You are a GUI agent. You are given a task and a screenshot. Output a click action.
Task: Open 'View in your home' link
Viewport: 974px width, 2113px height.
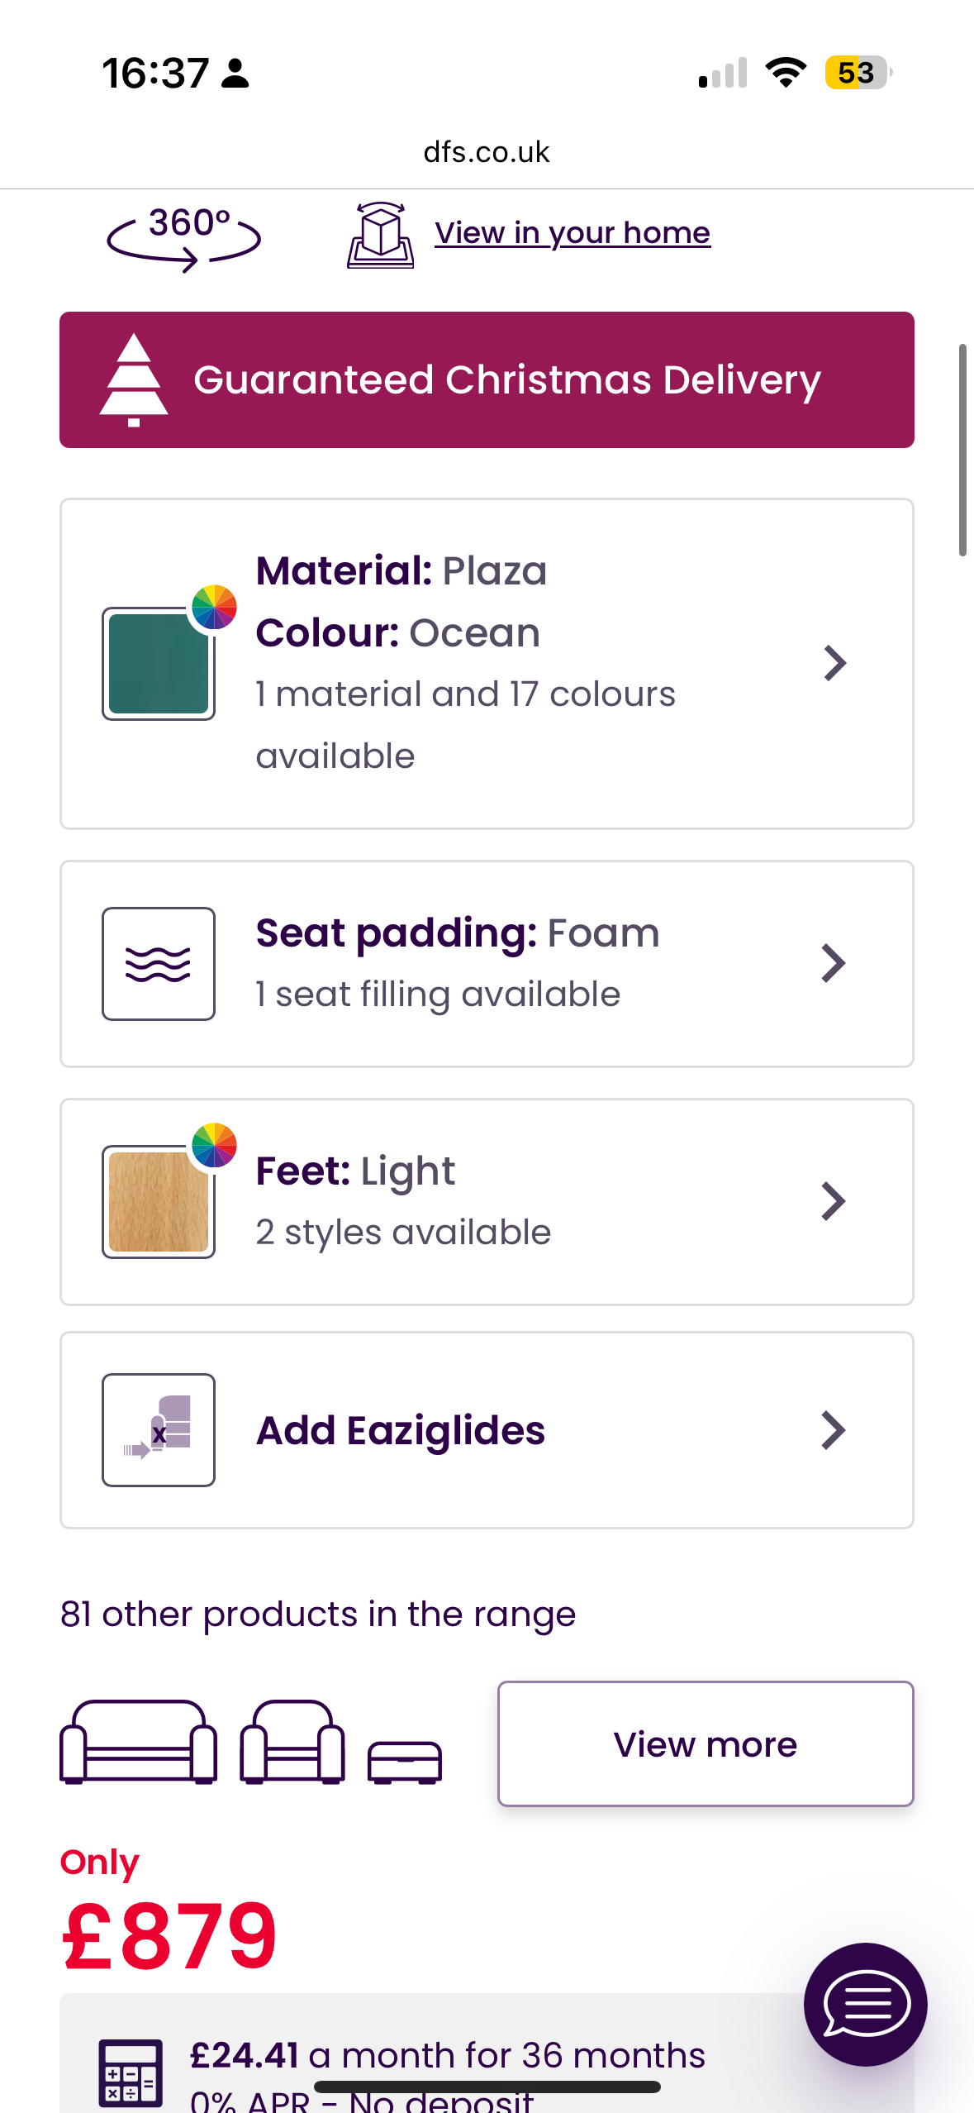(572, 233)
